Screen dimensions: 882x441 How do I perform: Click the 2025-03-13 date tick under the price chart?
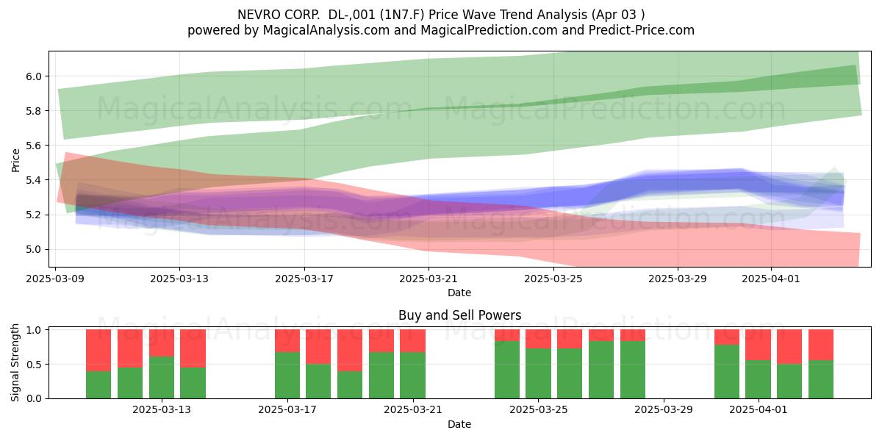click(x=180, y=279)
